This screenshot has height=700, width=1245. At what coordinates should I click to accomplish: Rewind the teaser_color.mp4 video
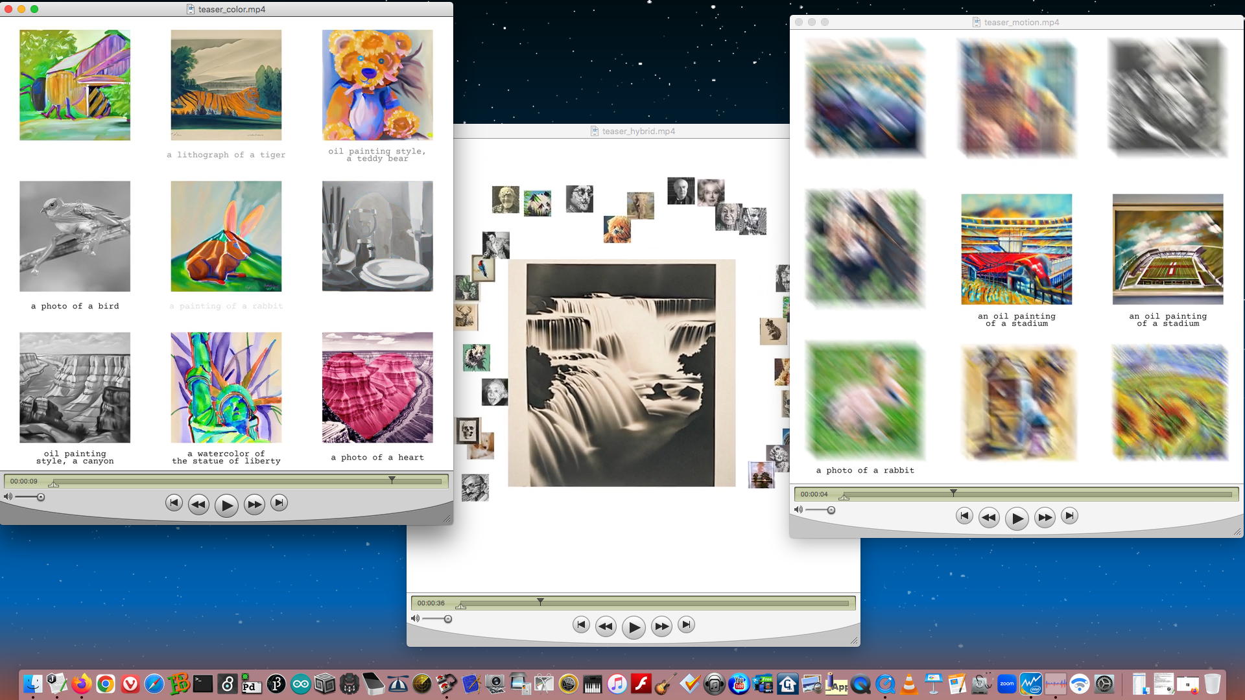click(x=198, y=504)
